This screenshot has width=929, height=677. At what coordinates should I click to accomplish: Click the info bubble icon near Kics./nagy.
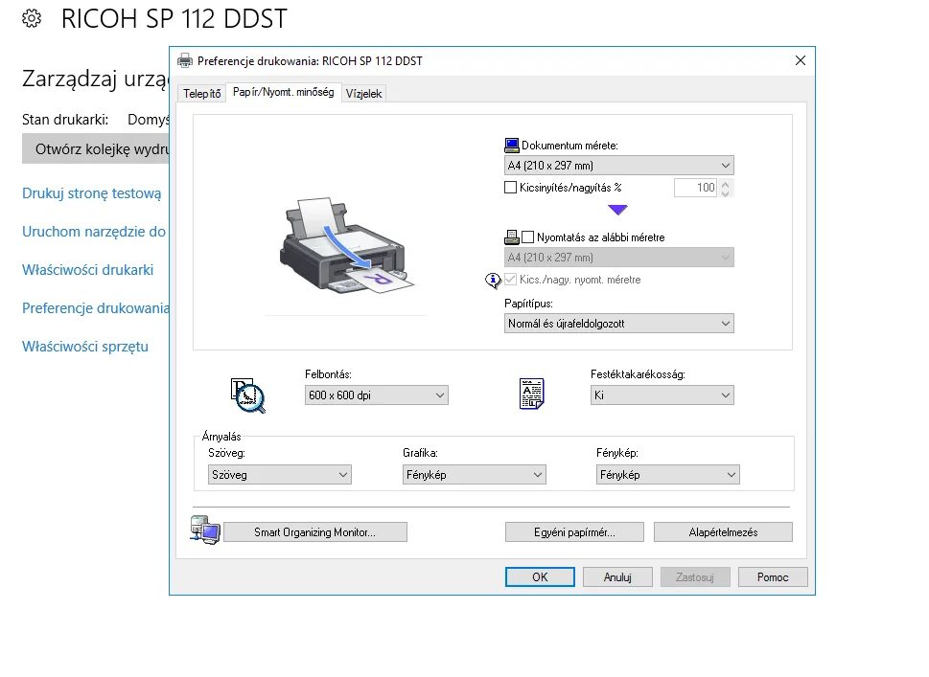click(x=493, y=280)
